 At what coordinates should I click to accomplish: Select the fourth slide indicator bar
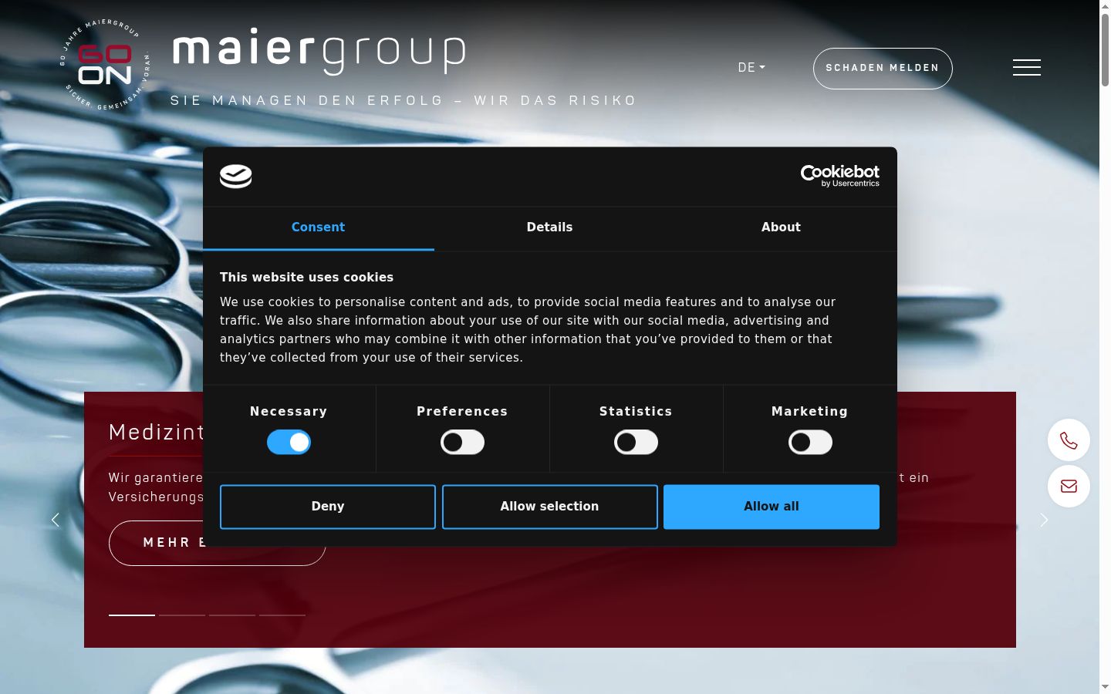point(282,615)
